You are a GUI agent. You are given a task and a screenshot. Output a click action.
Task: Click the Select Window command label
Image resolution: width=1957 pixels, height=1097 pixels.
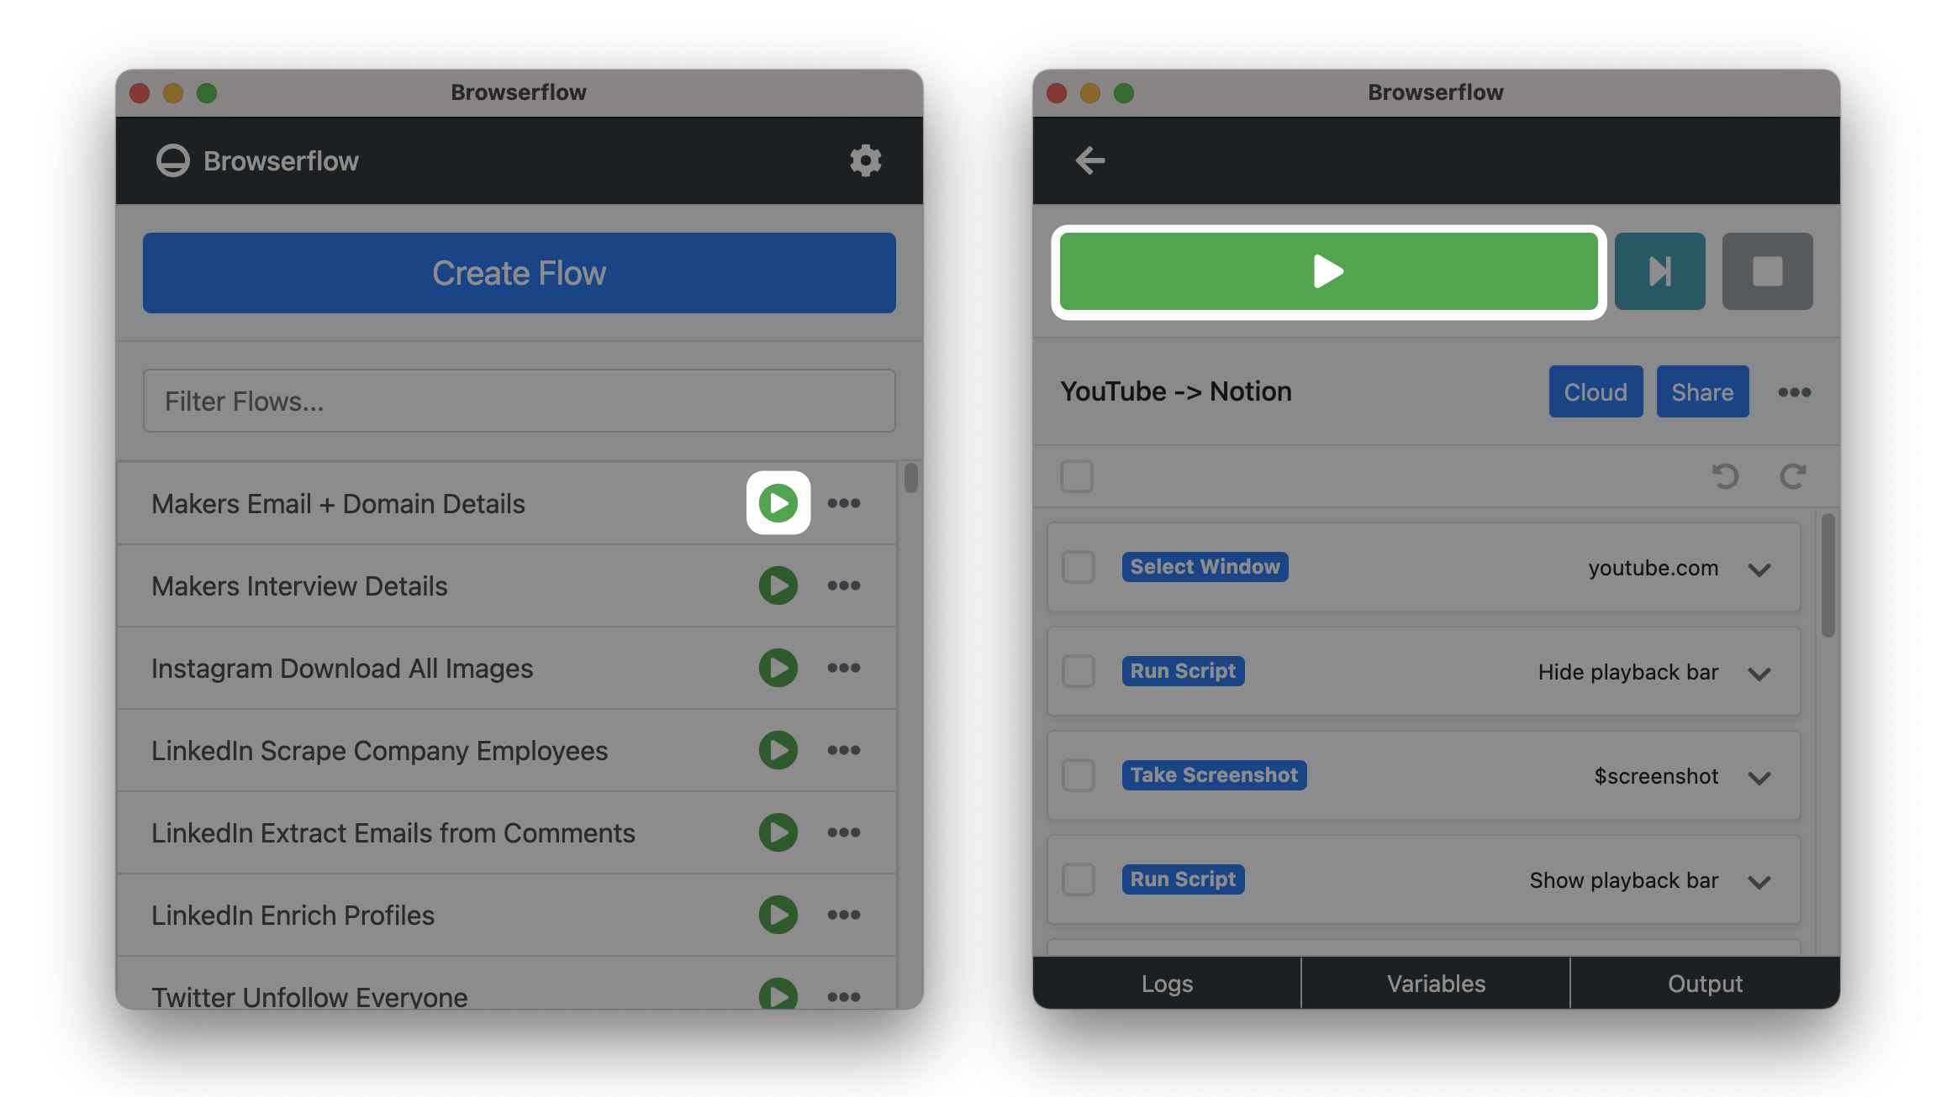pos(1205,567)
